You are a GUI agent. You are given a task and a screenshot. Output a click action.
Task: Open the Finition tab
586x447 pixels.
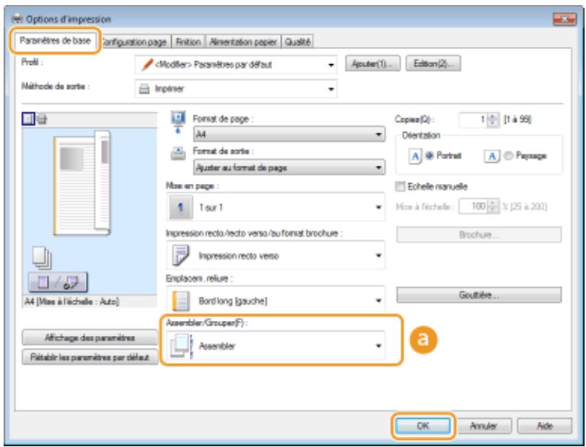coord(188,42)
